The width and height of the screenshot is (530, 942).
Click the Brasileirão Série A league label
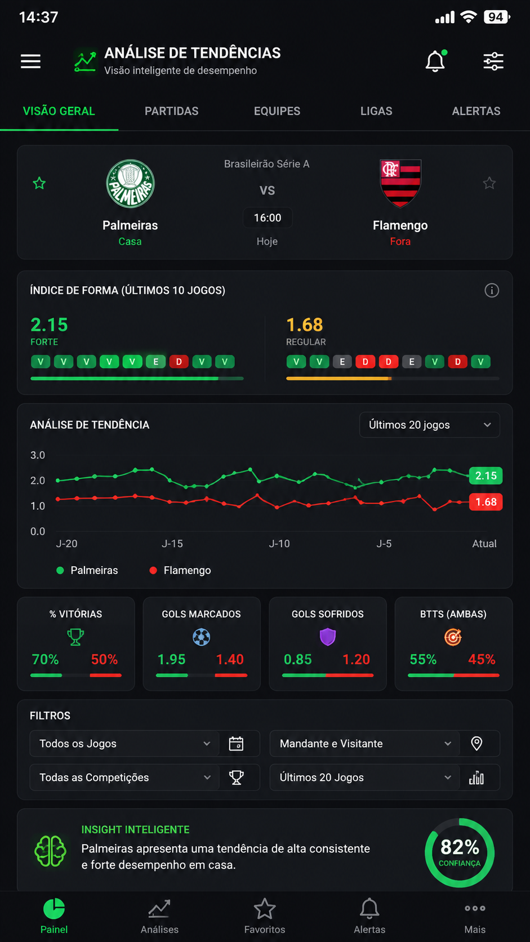pyautogui.click(x=267, y=164)
